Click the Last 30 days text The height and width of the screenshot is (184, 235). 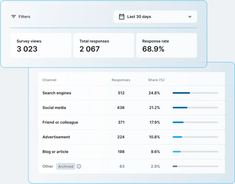[x=139, y=17]
